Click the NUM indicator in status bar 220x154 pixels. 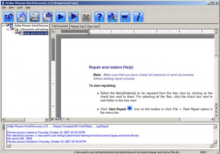tap(203, 152)
